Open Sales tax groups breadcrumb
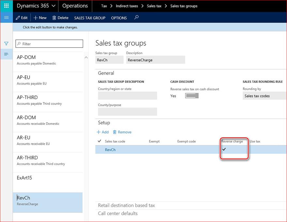This screenshot has height=222, width=287. click(184, 6)
